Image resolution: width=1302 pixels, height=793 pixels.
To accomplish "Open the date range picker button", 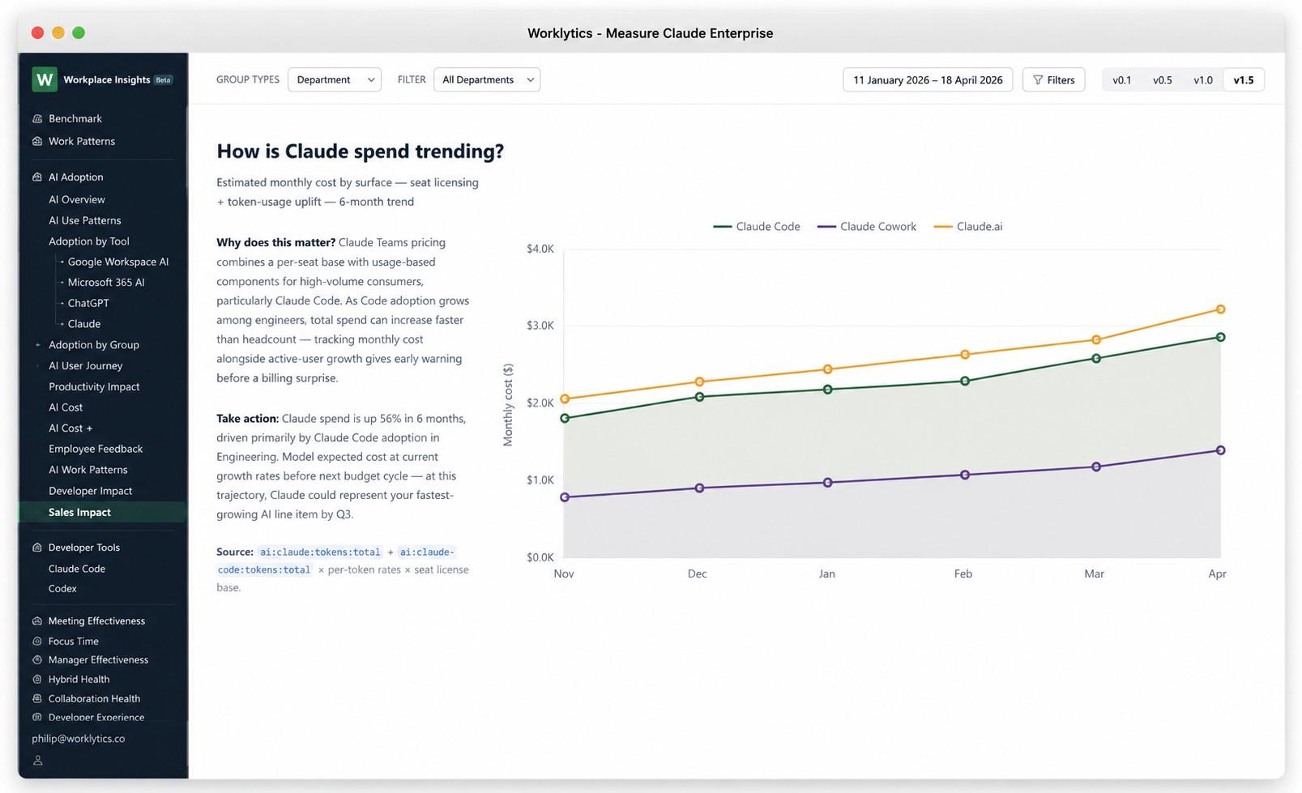I will point(928,80).
